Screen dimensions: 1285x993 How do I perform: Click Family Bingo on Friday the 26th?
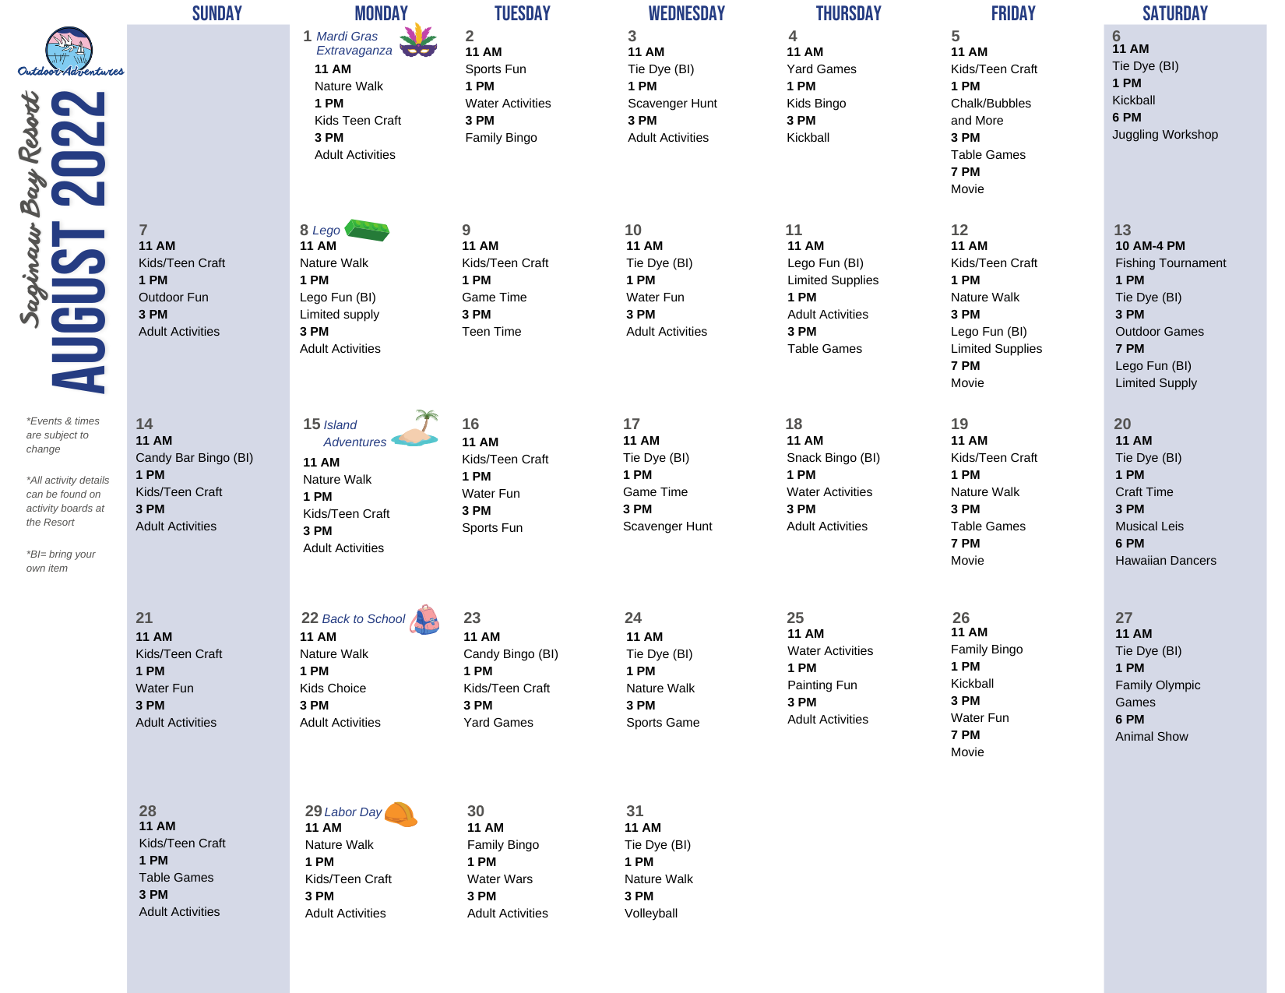[x=987, y=650]
